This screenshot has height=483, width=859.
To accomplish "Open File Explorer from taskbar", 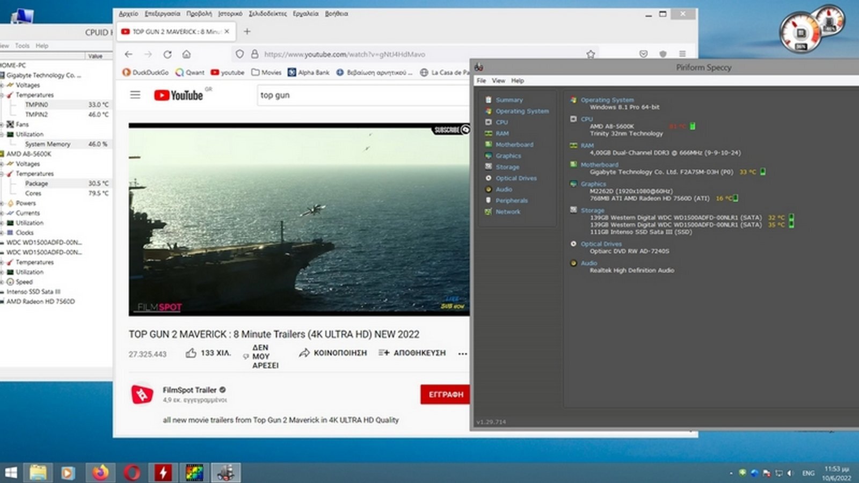I will pyautogui.click(x=38, y=473).
